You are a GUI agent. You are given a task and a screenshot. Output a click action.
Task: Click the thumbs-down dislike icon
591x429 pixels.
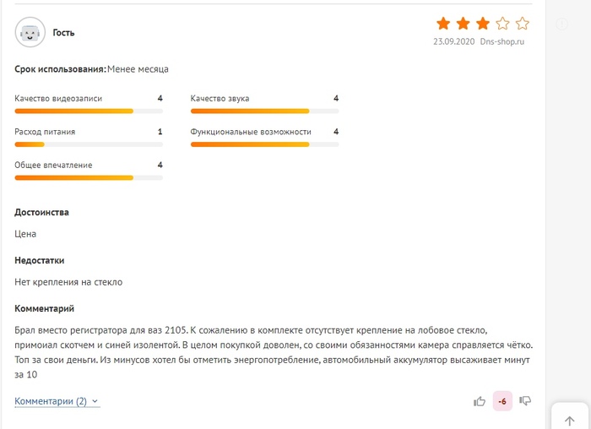point(525,401)
